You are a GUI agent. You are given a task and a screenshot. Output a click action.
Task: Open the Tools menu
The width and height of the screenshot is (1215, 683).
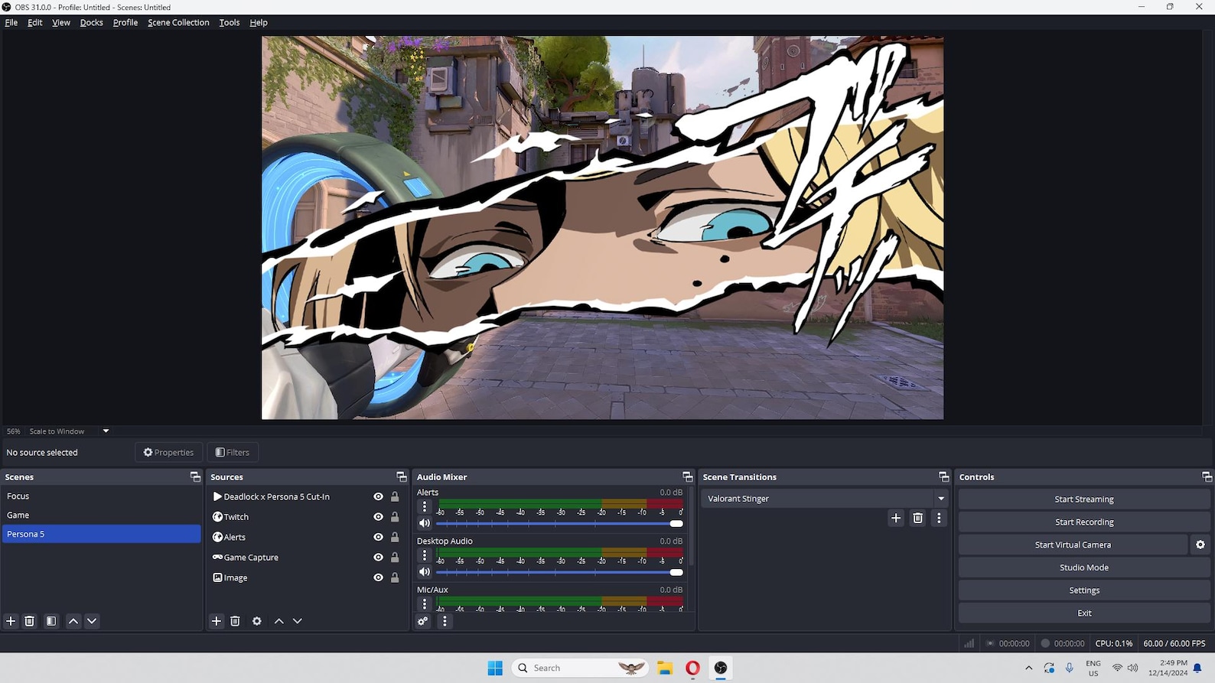tap(230, 22)
